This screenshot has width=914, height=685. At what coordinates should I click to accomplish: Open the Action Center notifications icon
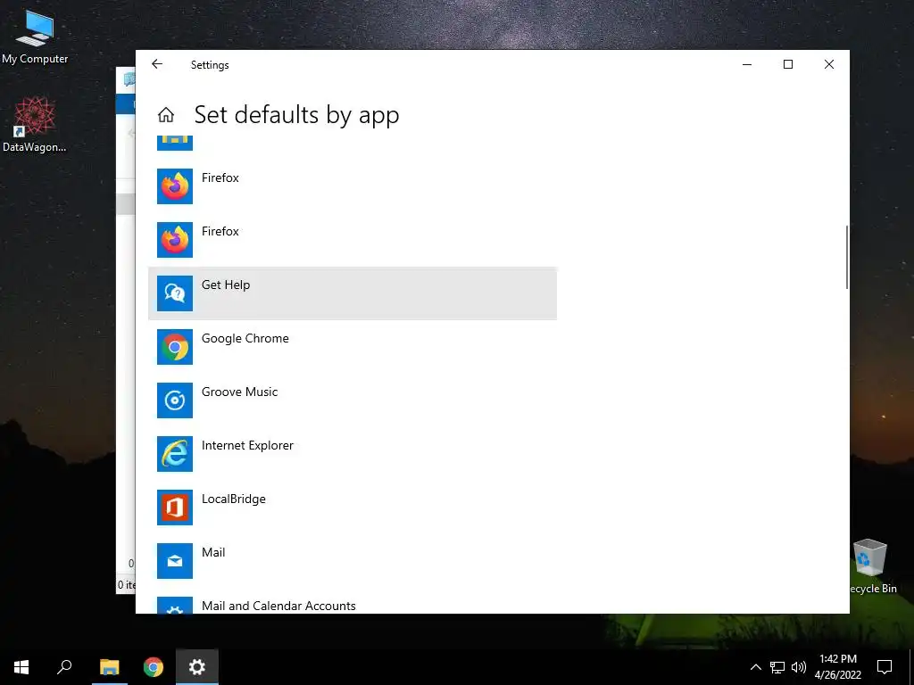pyautogui.click(x=885, y=667)
